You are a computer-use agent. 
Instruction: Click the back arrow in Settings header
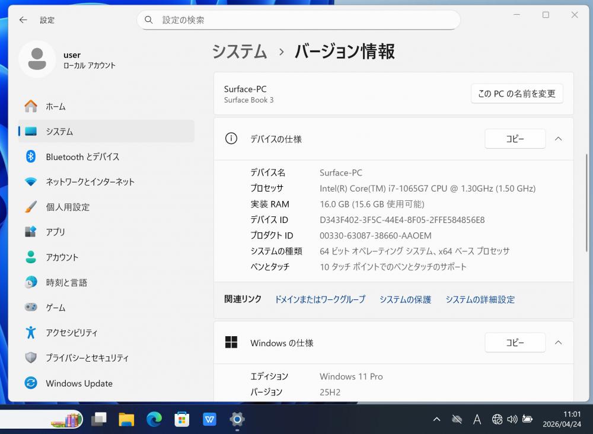click(23, 20)
